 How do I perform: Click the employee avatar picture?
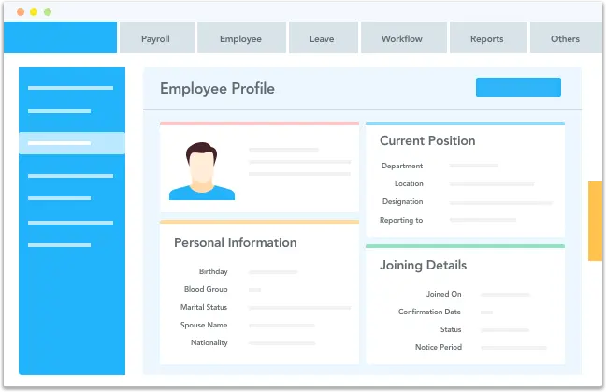[x=202, y=171]
